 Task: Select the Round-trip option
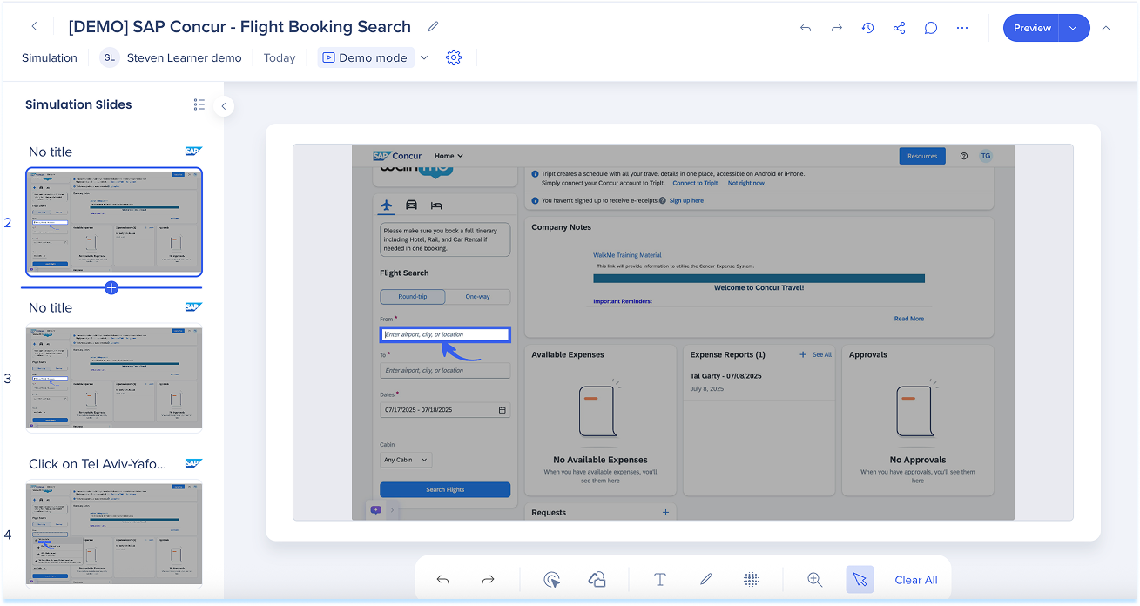pos(413,297)
